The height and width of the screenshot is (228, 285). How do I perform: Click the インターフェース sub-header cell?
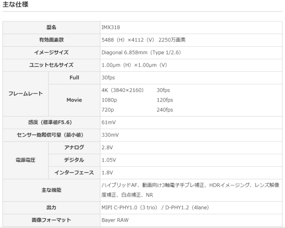coord(74,173)
